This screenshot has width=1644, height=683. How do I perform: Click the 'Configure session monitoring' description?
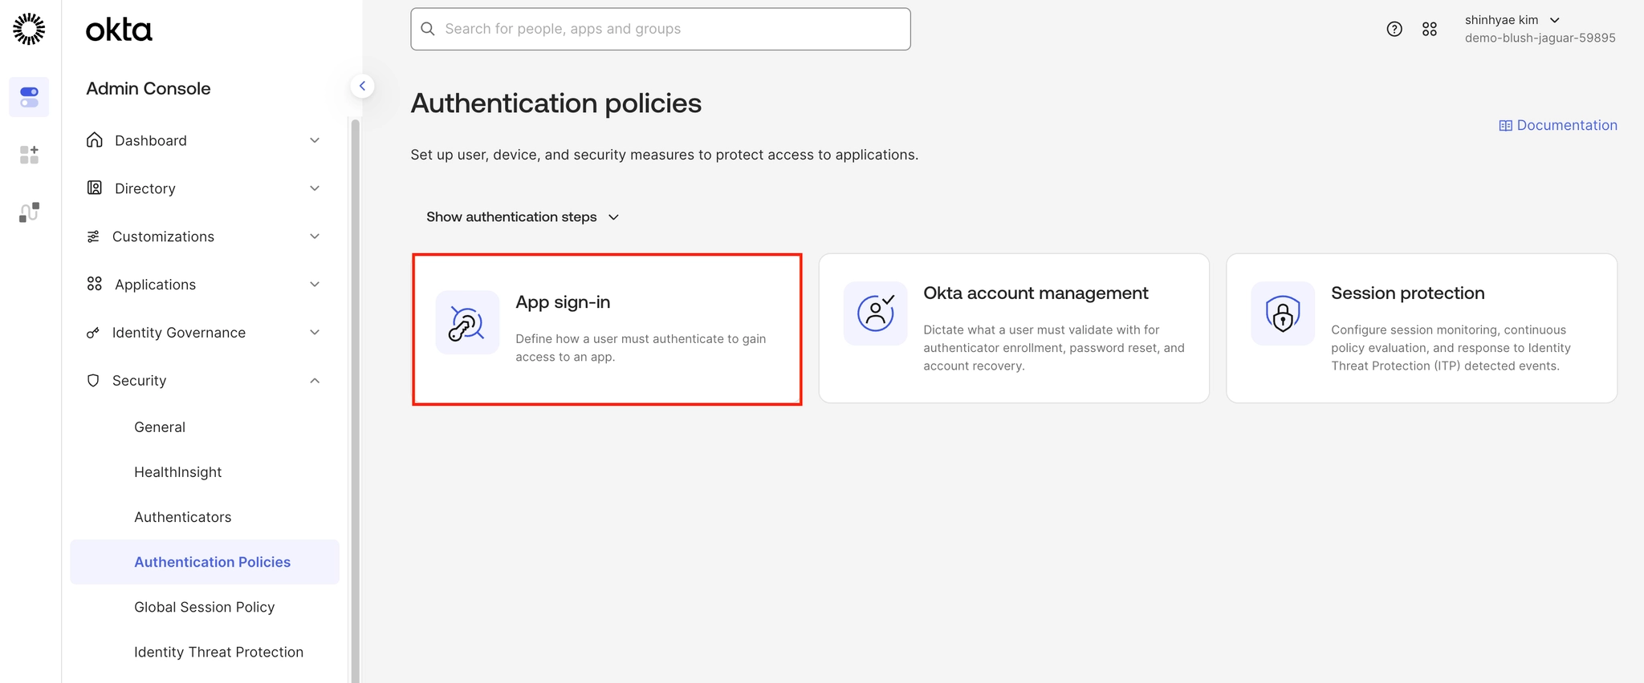click(1451, 348)
